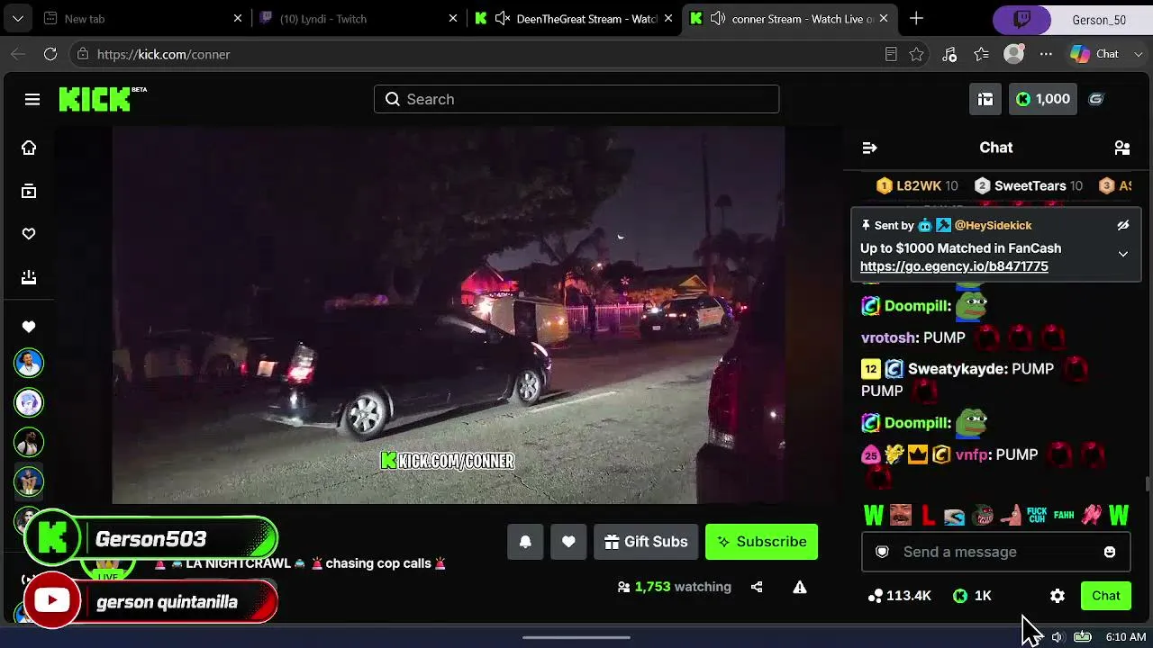The width and height of the screenshot is (1153, 648).
Task: Open chat settings gear
Action: pyautogui.click(x=1058, y=596)
